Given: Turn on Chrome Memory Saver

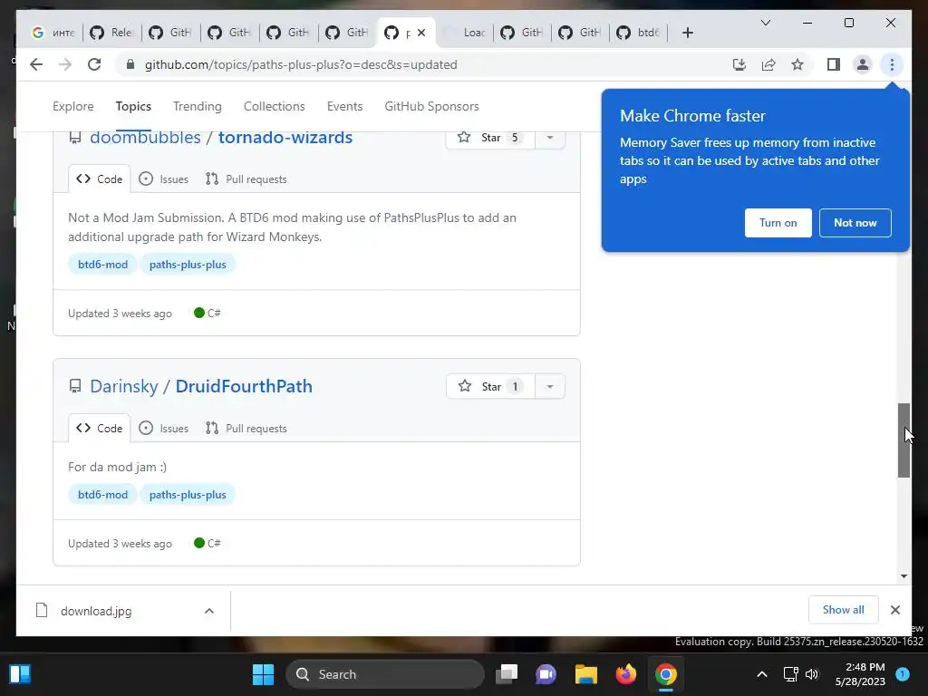Looking at the screenshot, I should tap(778, 223).
